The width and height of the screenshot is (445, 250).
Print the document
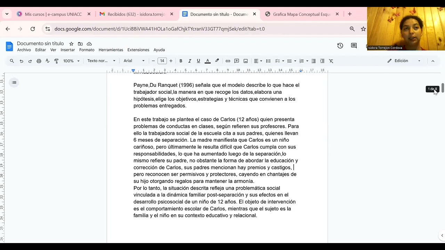(x=39, y=61)
